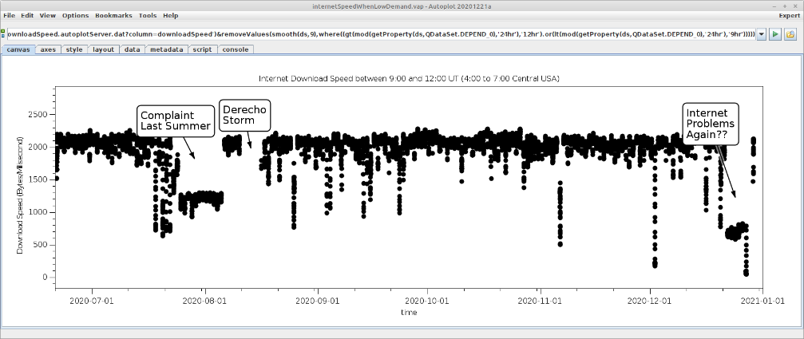Click the 2020-09-01 x-axis tick label
The height and width of the screenshot is (339, 804).
319,301
